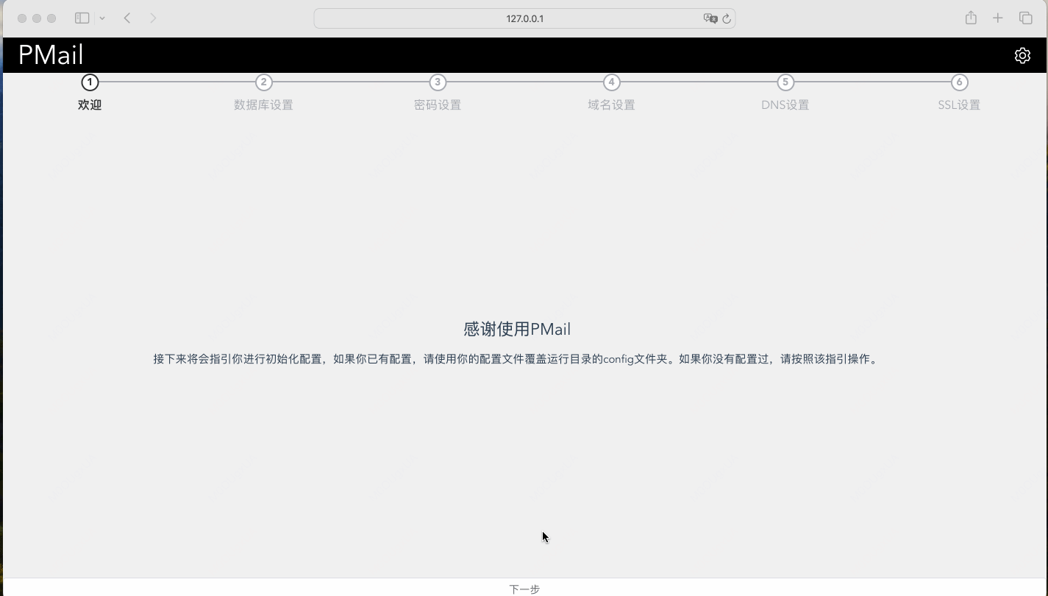Select step circle 1 labeled 欢迎
1048x596 pixels.
[90, 82]
